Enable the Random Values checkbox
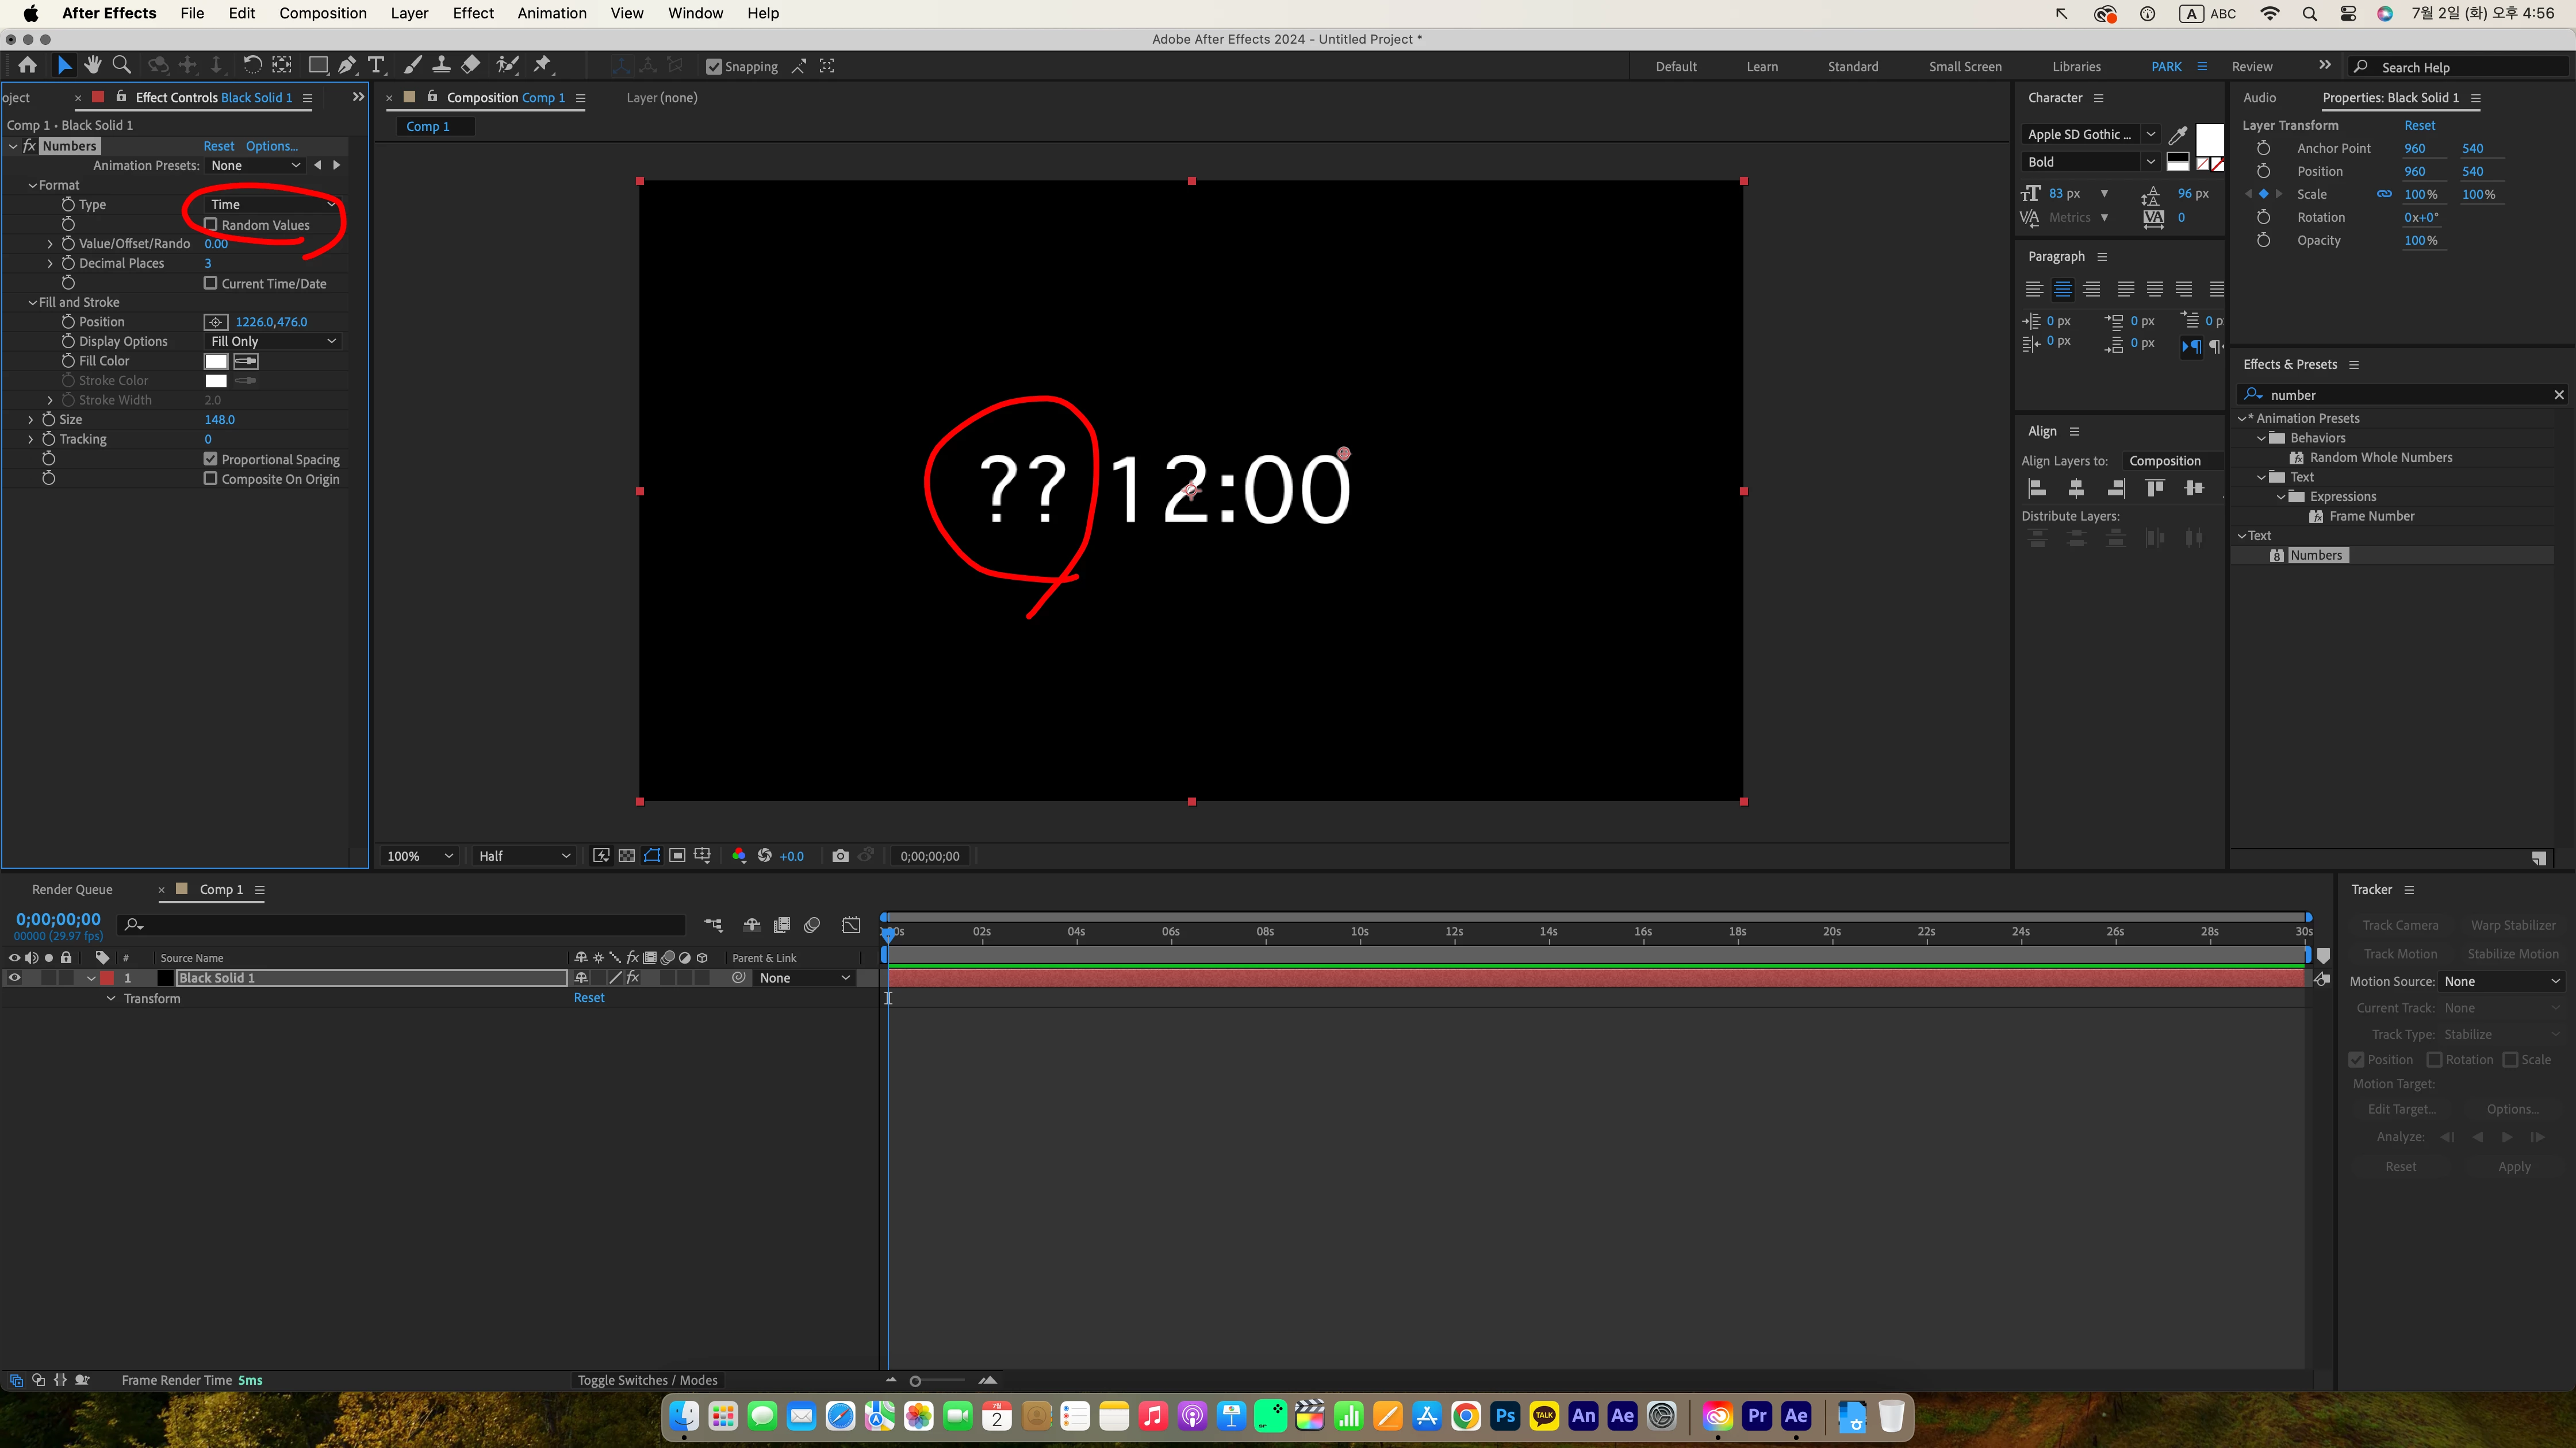 211,225
